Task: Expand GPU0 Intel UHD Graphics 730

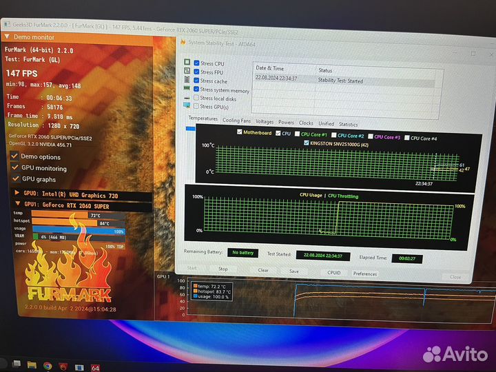Action: pos(17,192)
